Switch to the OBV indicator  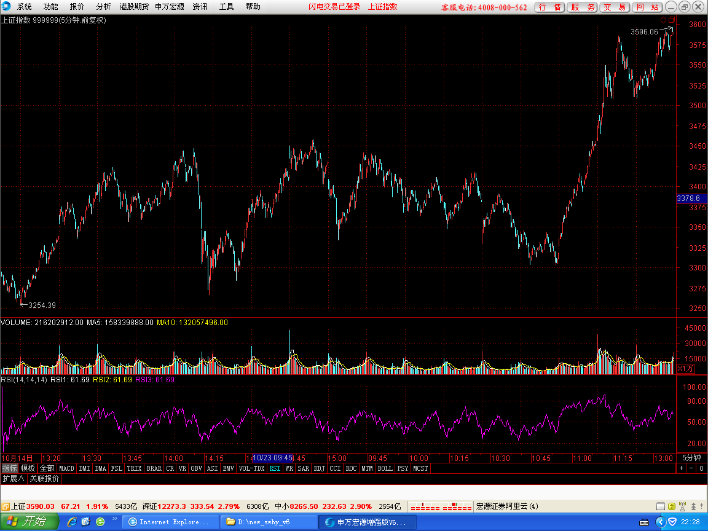[197, 468]
